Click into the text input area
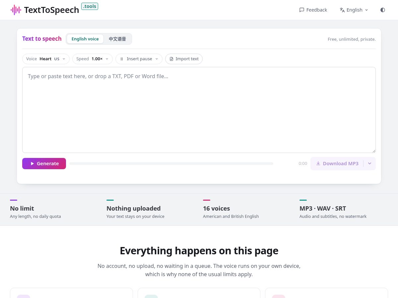Image resolution: width=398 pixels, height=298 pixels. click(199, 110)
